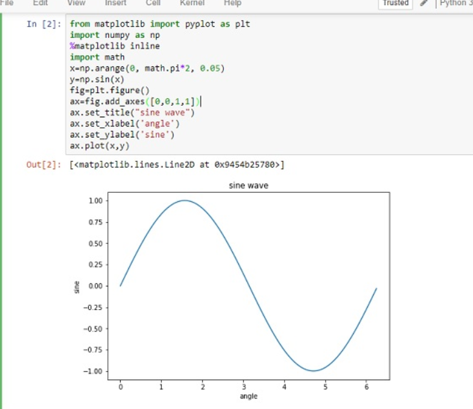Image resolution: width=473 pixels, height=409 pixels.
Task: Place cursor at end of fig.add_axes line
Action: [201, 101]
